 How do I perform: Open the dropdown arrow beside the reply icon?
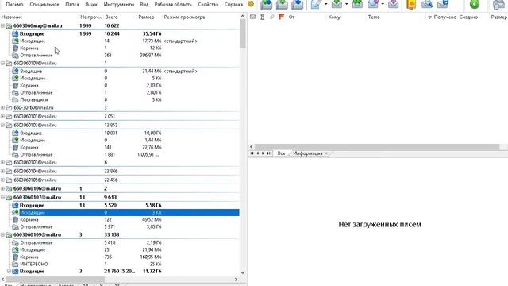pos(346,4)
